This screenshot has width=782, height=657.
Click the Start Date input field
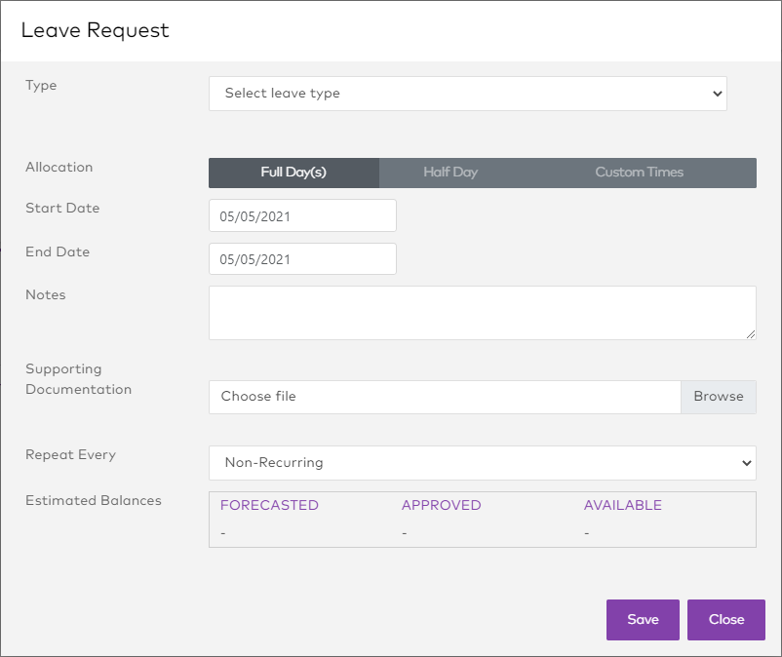point(302,216)
